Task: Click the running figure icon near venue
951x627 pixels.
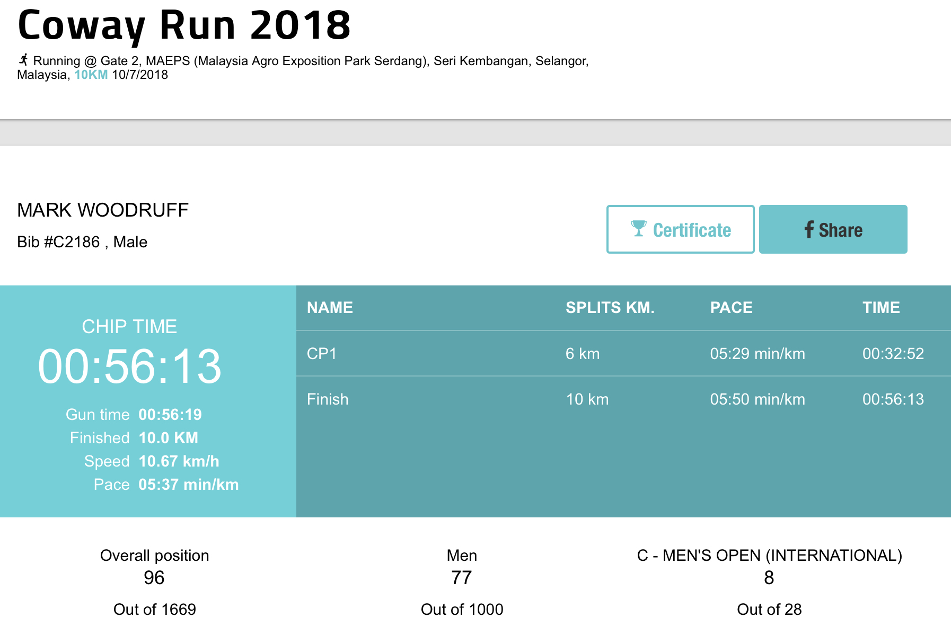Action: (23, 60)
